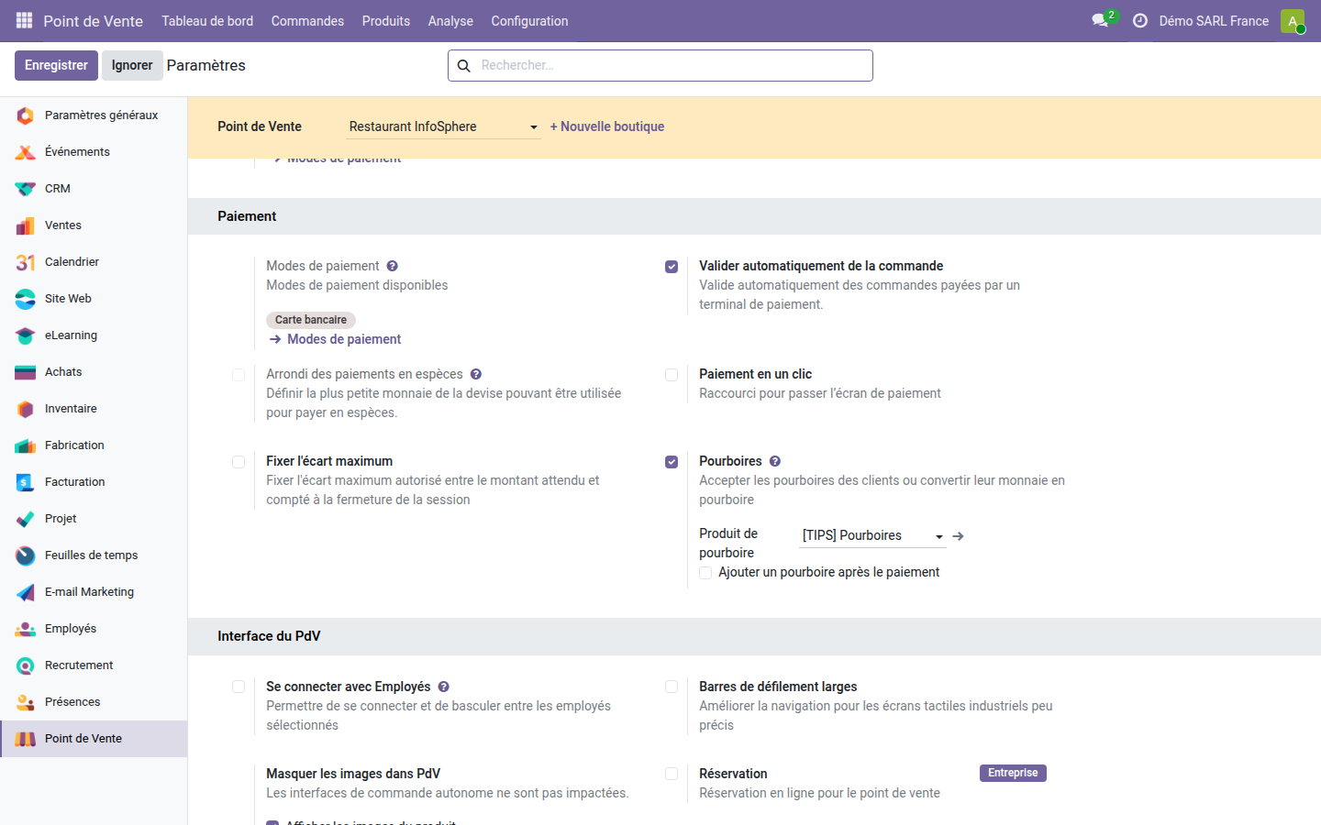Click the Ventes sidebar icon
This screenshot has height=825, width=1321.
26,225
